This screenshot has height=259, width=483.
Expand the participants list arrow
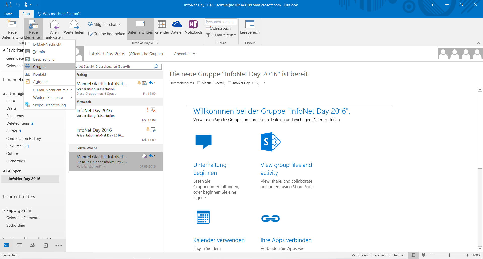coord(265,83)
